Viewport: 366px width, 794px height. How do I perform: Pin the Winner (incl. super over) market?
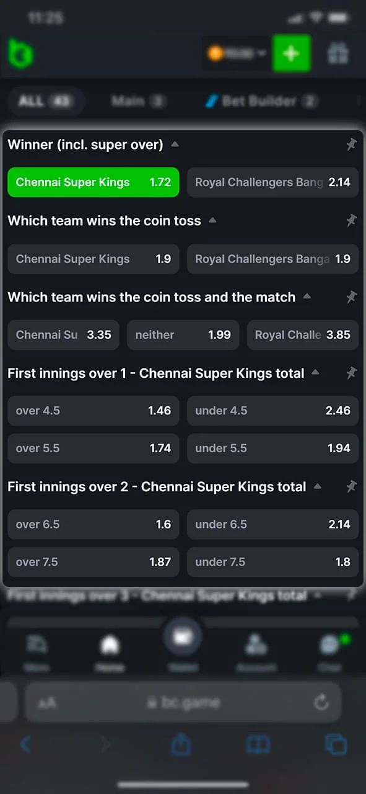(351, 145)
